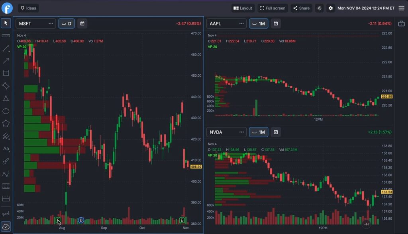
Task: Click AAPL change -2.11 (0.94%)
Action: click(x=380, y=23)
